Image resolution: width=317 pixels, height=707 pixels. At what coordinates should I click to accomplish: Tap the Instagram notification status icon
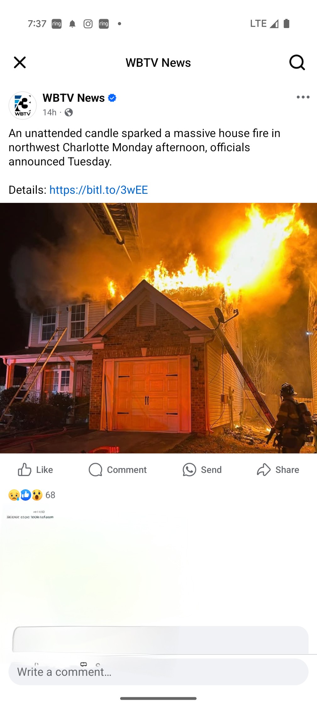coord(88,24)
